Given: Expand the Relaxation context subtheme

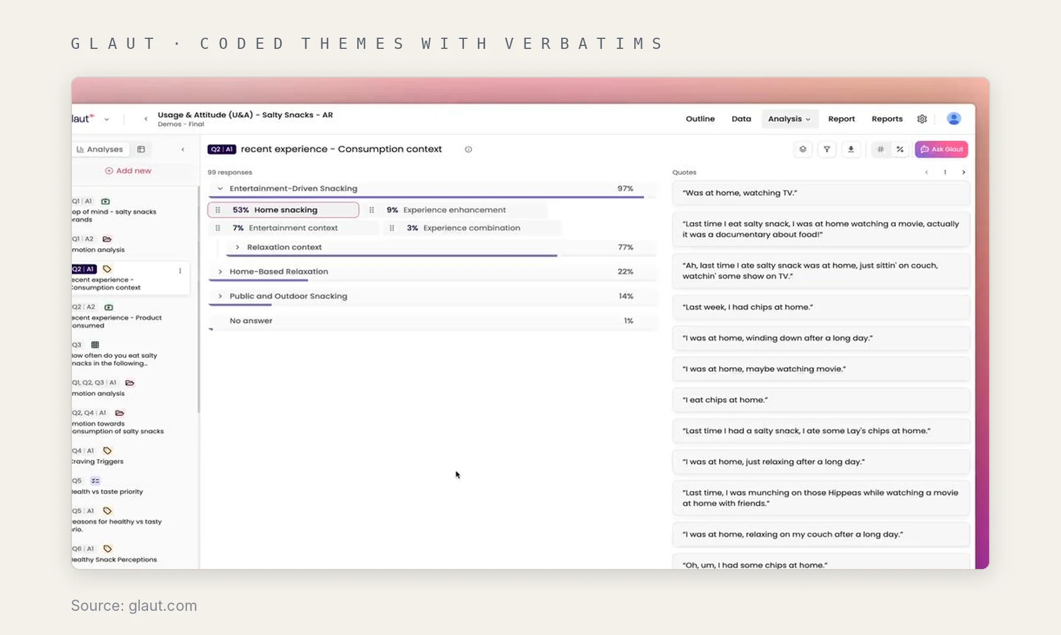Looking at the screenshot, I should [238, 247].
